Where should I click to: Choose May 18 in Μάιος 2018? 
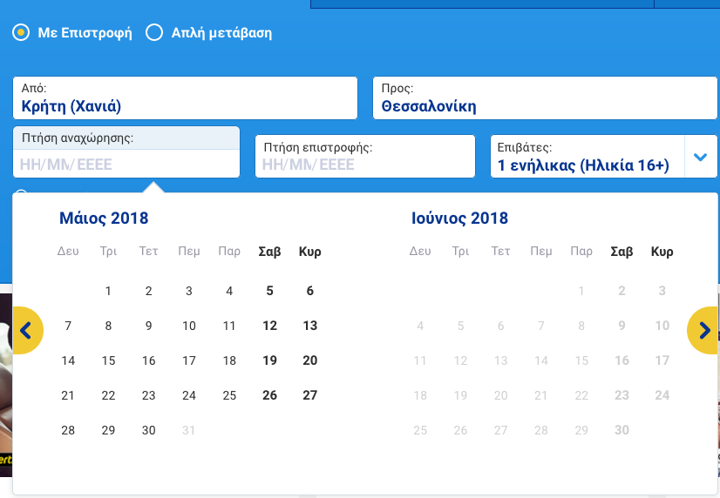click(x=229, y=360)
